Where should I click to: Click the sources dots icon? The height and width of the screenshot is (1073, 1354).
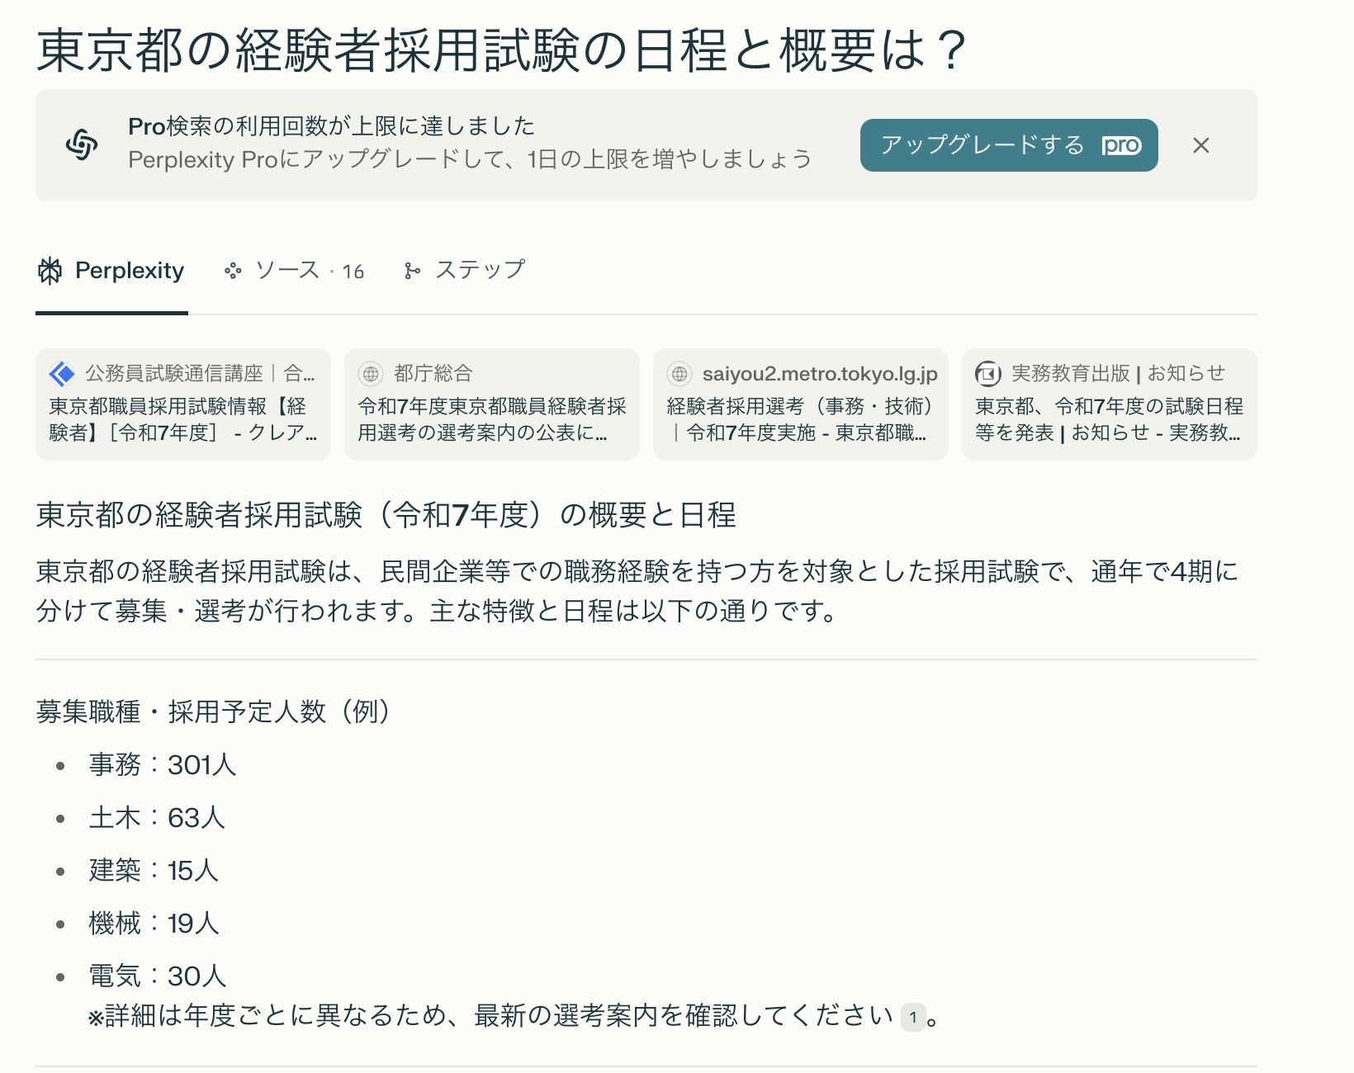pos(233,271)
